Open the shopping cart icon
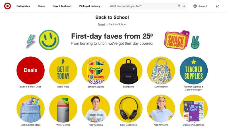 pyautogui.click(x=217, y=6)
